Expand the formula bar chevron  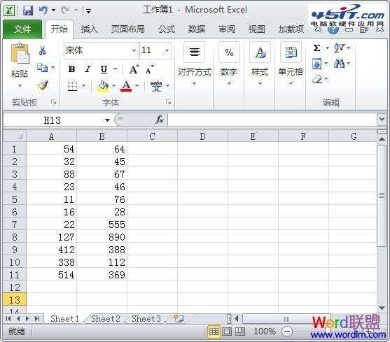coord(382,119)
